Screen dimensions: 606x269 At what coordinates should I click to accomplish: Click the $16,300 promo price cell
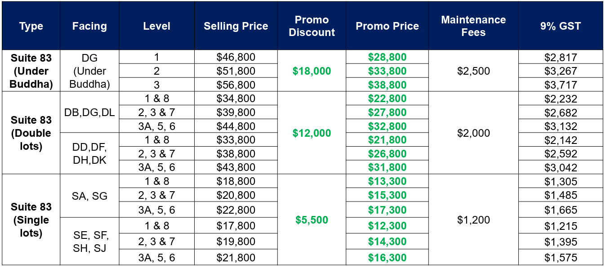click(387, 258)
